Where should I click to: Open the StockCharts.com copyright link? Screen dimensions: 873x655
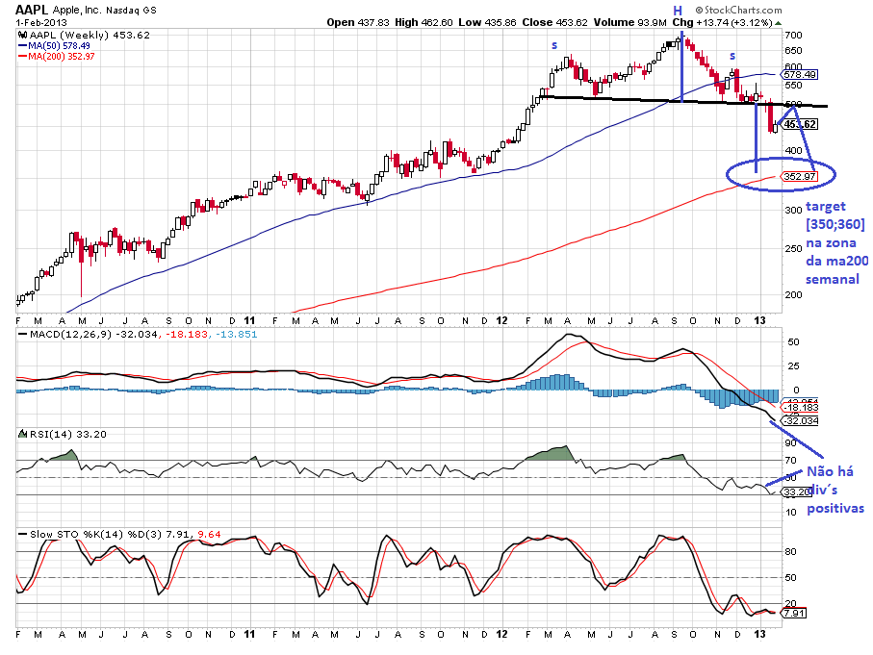coord(737,10)
